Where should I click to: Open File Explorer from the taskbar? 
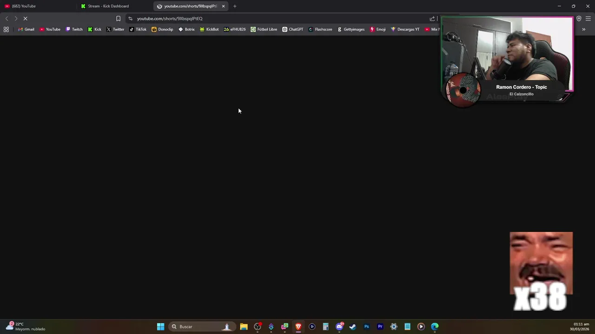(x=244, y=327)
